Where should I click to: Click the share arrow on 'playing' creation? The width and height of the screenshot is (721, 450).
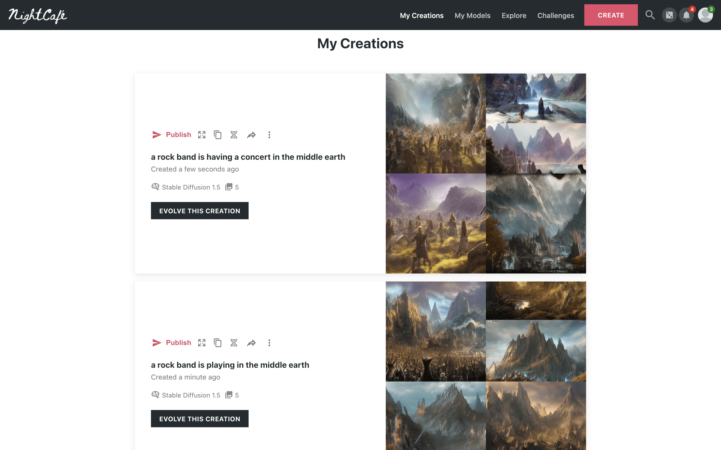tap(251, 343)
